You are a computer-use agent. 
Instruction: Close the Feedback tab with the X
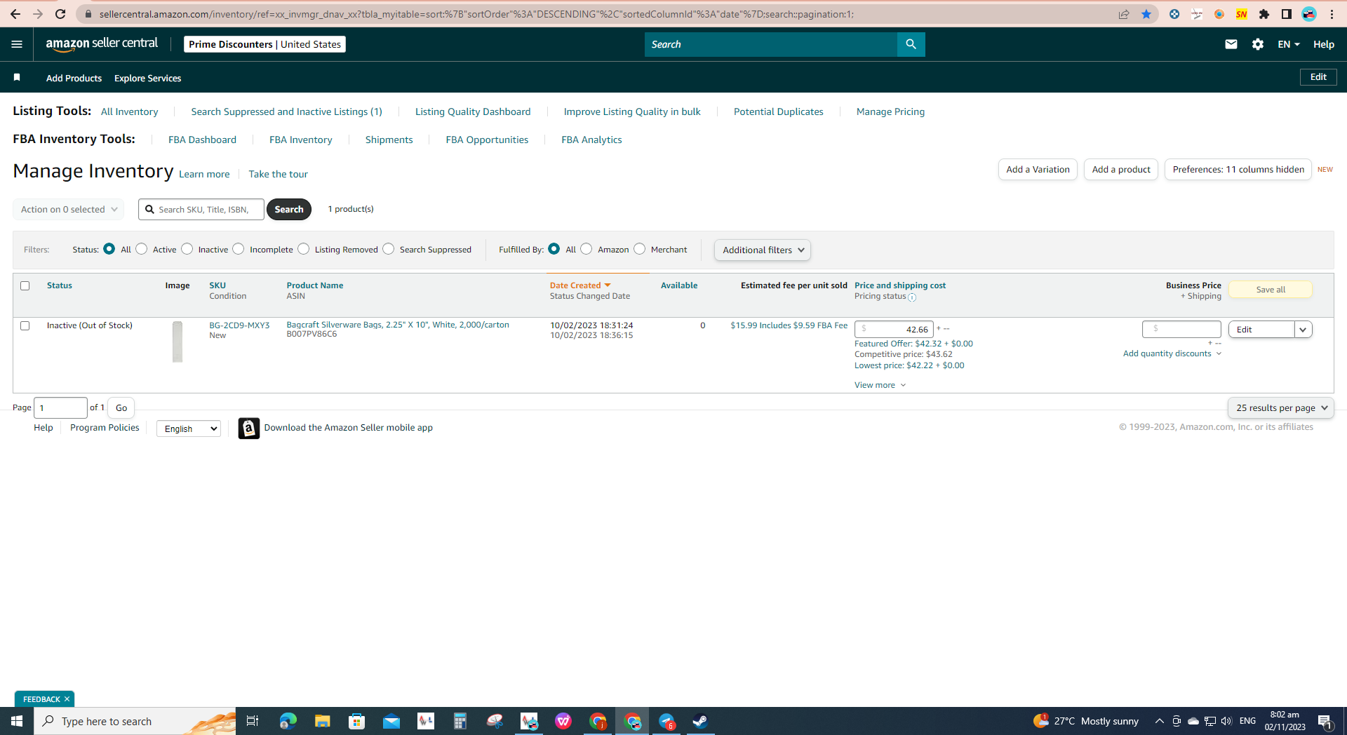coord(67,699)
